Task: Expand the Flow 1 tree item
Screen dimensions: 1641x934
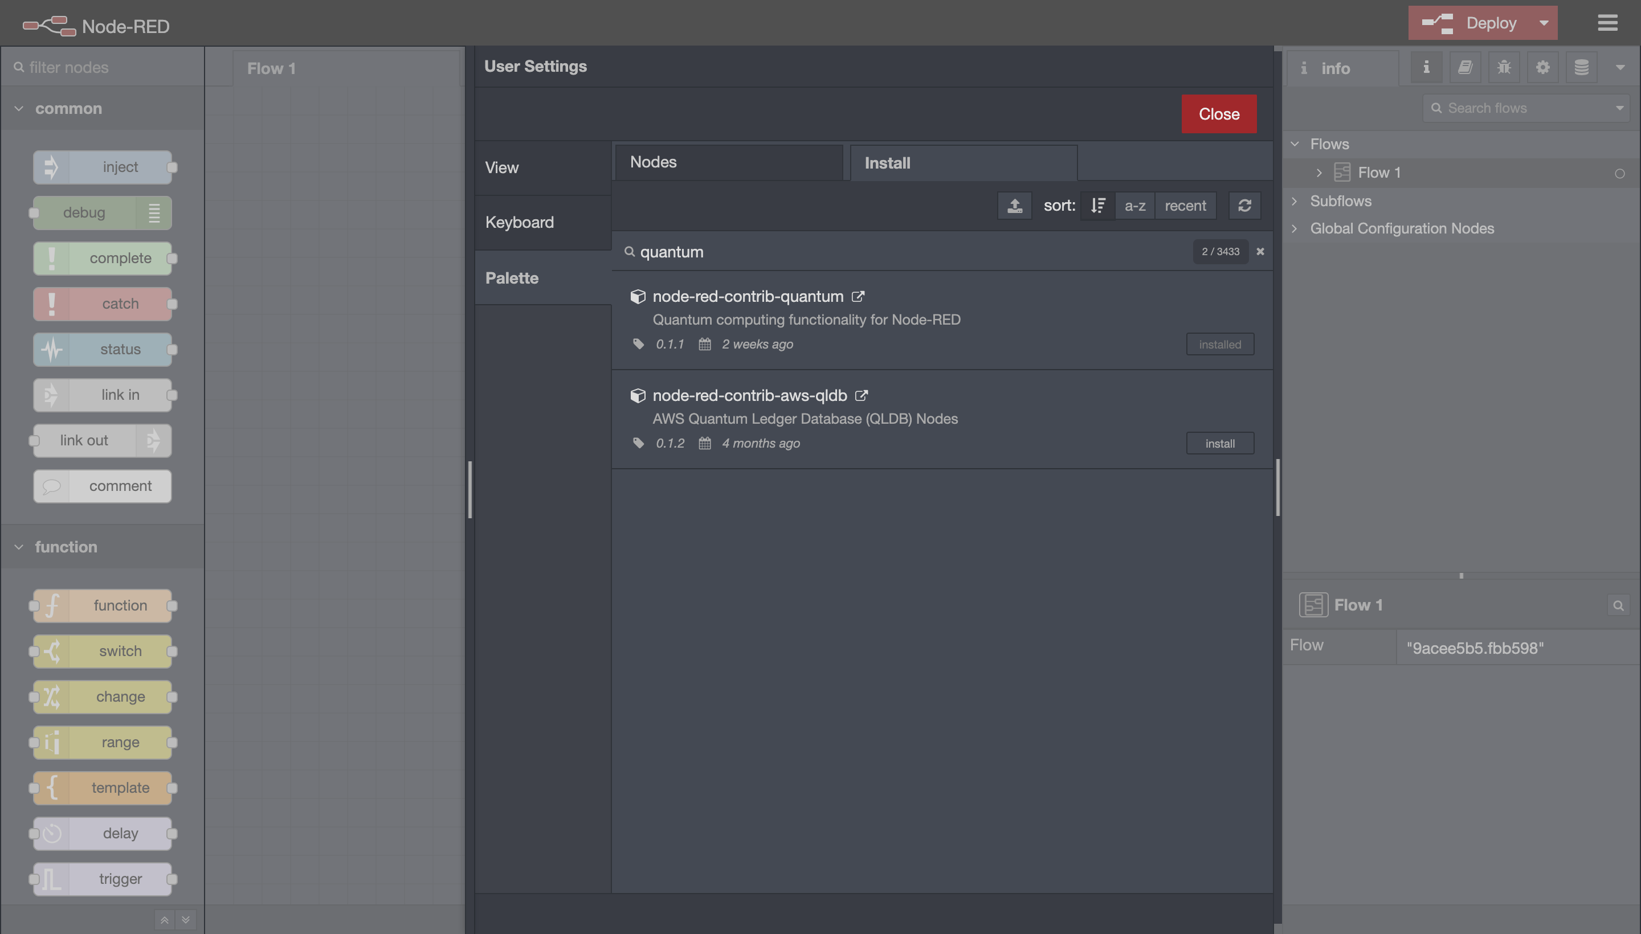Action: pyautogui.click(x=1321, y=173)
